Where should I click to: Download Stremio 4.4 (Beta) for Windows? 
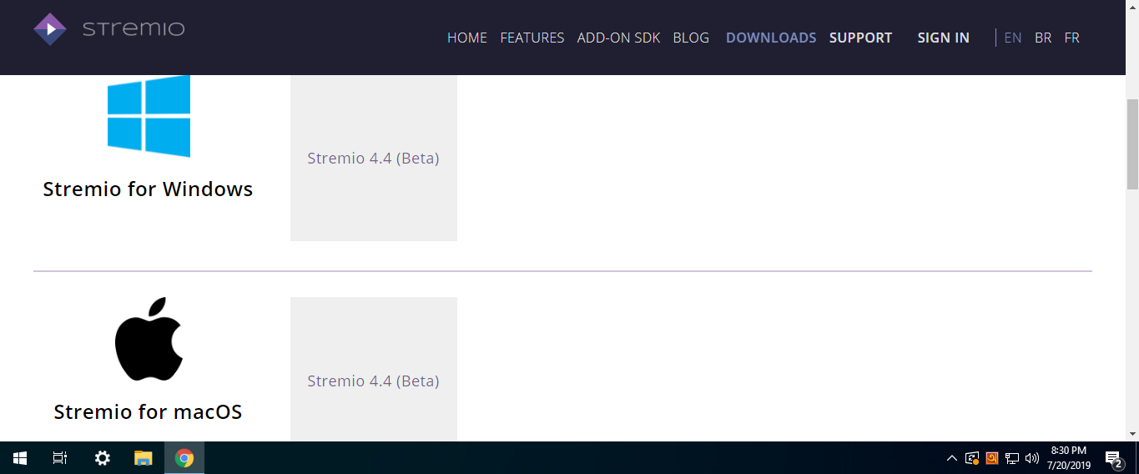click(x=374, y=158)
